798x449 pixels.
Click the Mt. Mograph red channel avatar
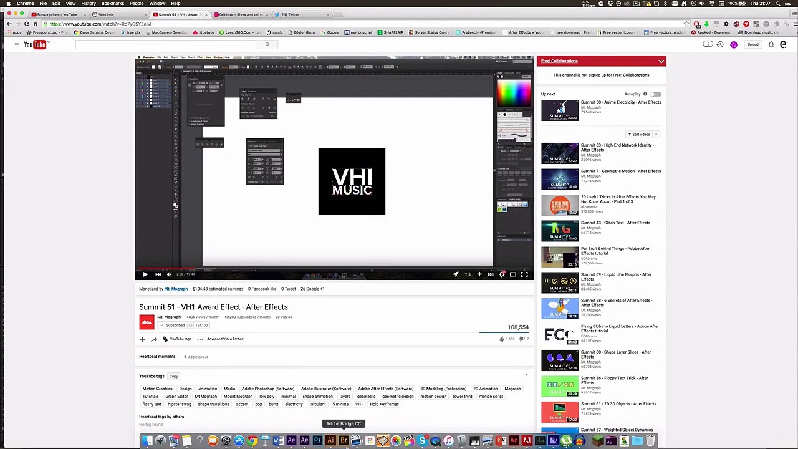point(147,322)
